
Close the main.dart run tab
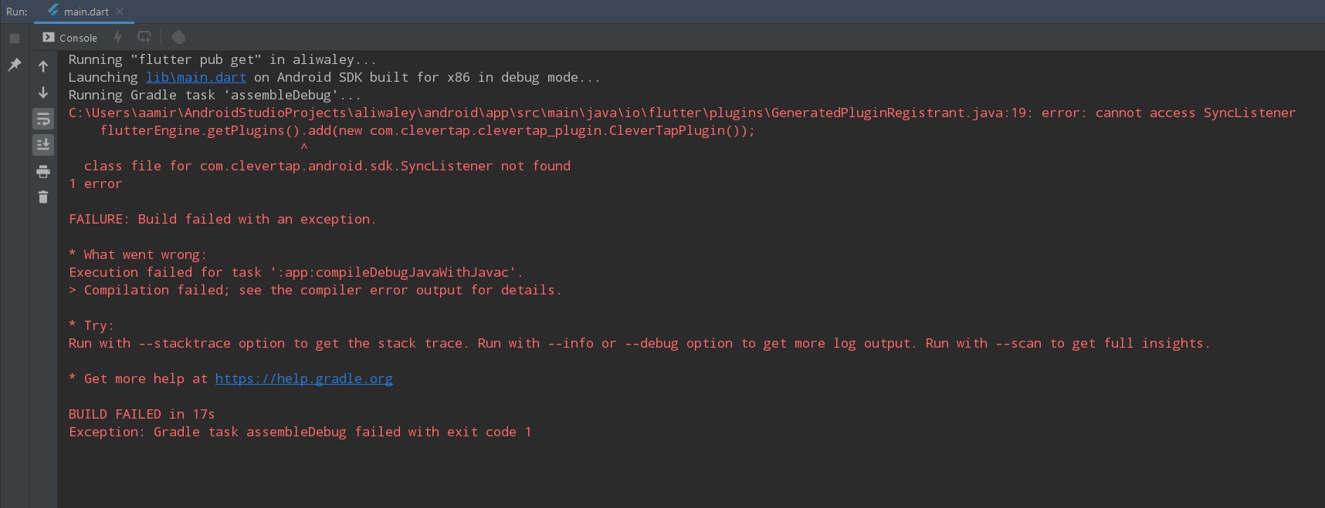point(120,12)
